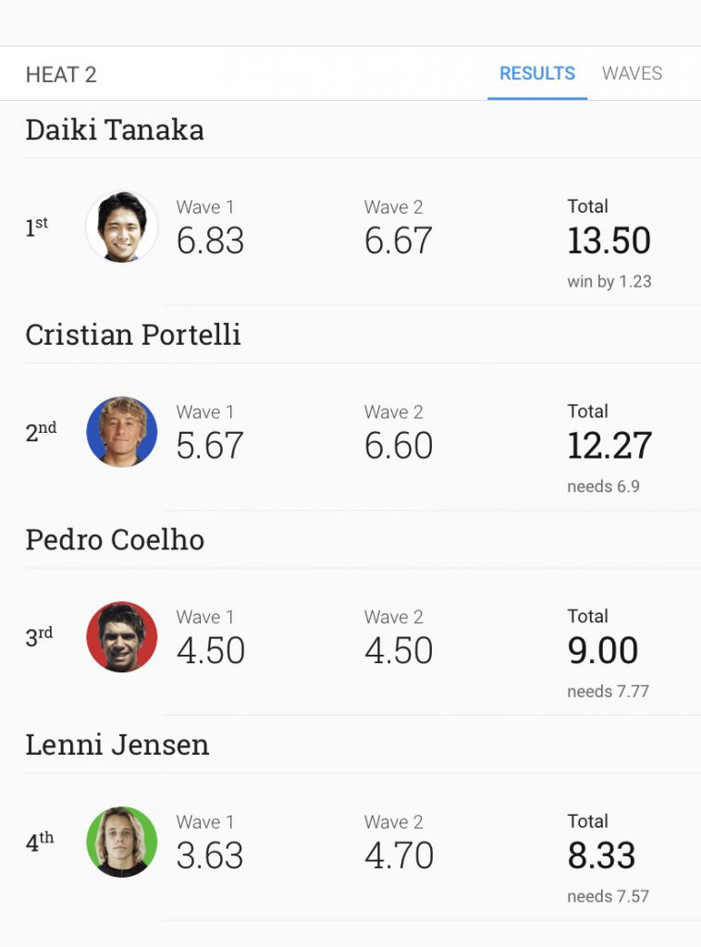This screenshot has width=701, height=947.
Task: Click the 13.50 total score
Action: pyautogui.click(x=609, y=240)
